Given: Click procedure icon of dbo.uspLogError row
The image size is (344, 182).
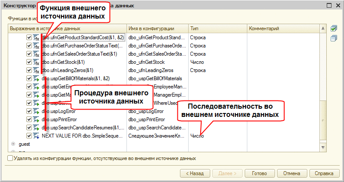Looking at the screenshot, I should (x=36, y=111).
